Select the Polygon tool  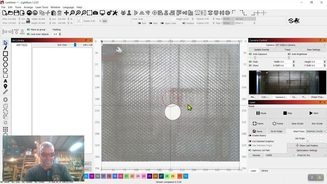(6, 65)
